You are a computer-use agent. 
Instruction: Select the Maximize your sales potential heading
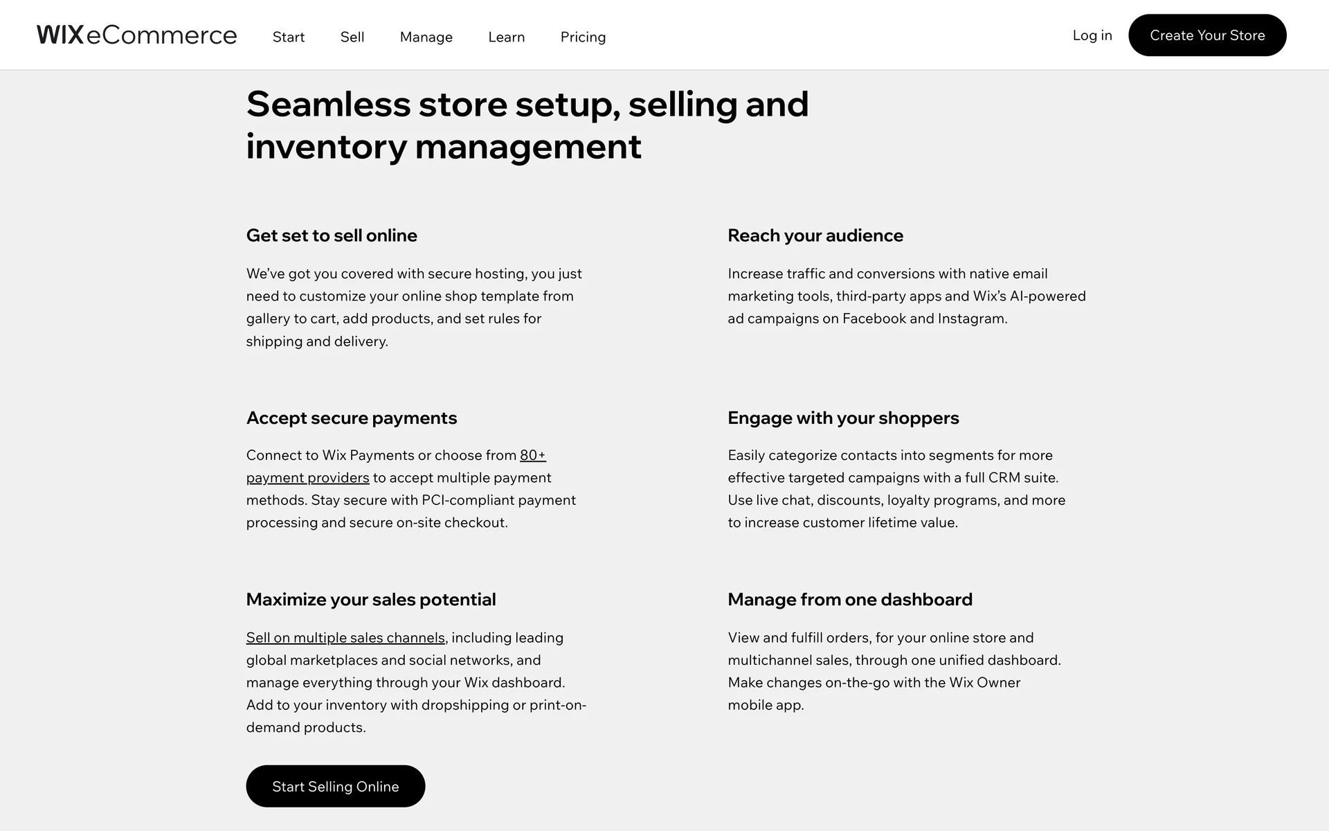coord(371,600)
